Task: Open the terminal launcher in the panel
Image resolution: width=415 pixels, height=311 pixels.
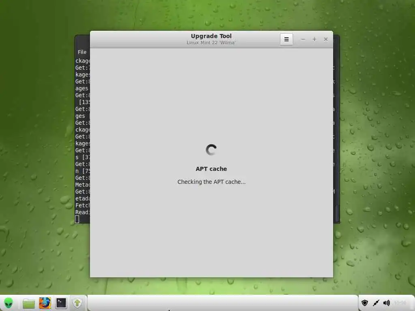Action: tap(61, 303)
